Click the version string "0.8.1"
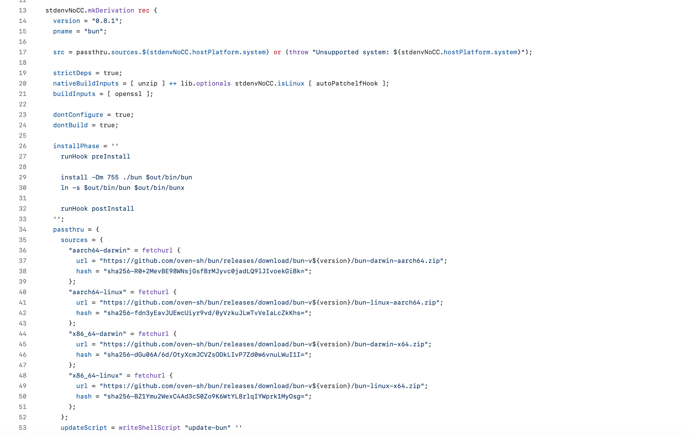This screenshot has width=695, height=435. (x=105, y=21)
